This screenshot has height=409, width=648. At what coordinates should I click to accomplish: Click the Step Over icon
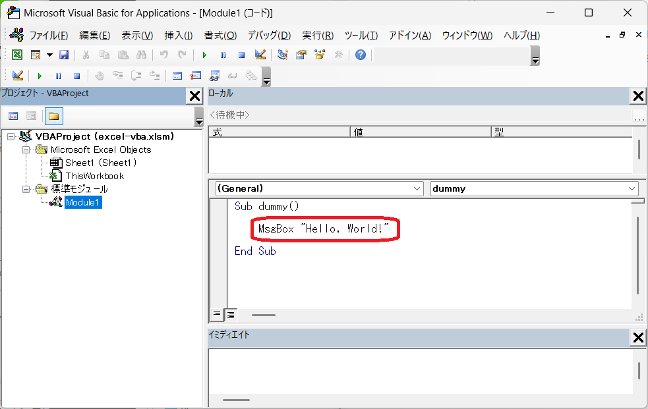click(x=136, y=76)
